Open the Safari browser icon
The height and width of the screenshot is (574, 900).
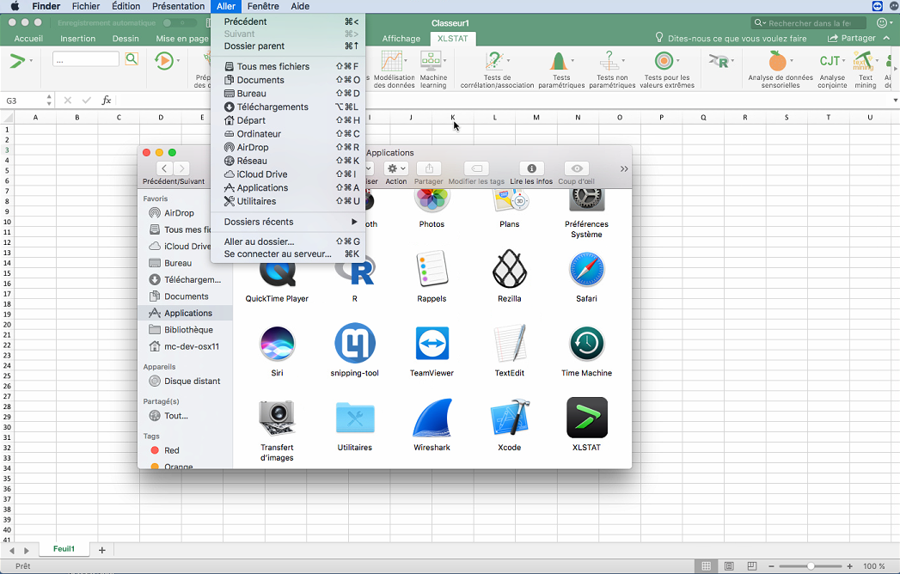(586, 270)
